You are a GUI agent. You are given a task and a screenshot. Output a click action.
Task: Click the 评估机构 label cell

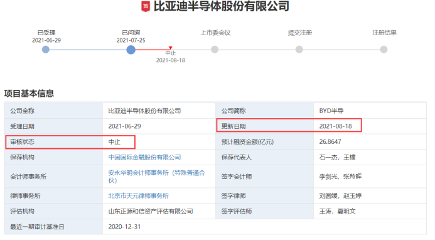(53, 211)
